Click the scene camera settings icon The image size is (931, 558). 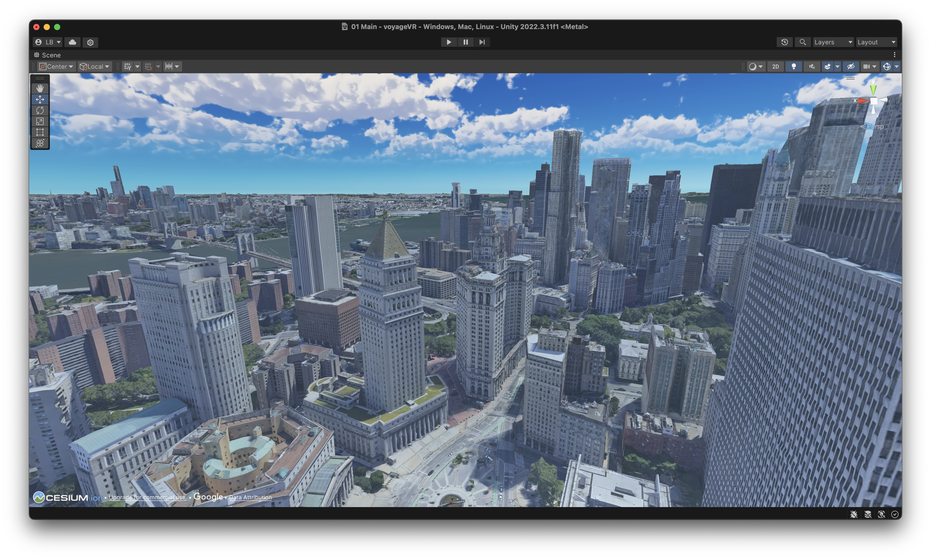[866, 67]
